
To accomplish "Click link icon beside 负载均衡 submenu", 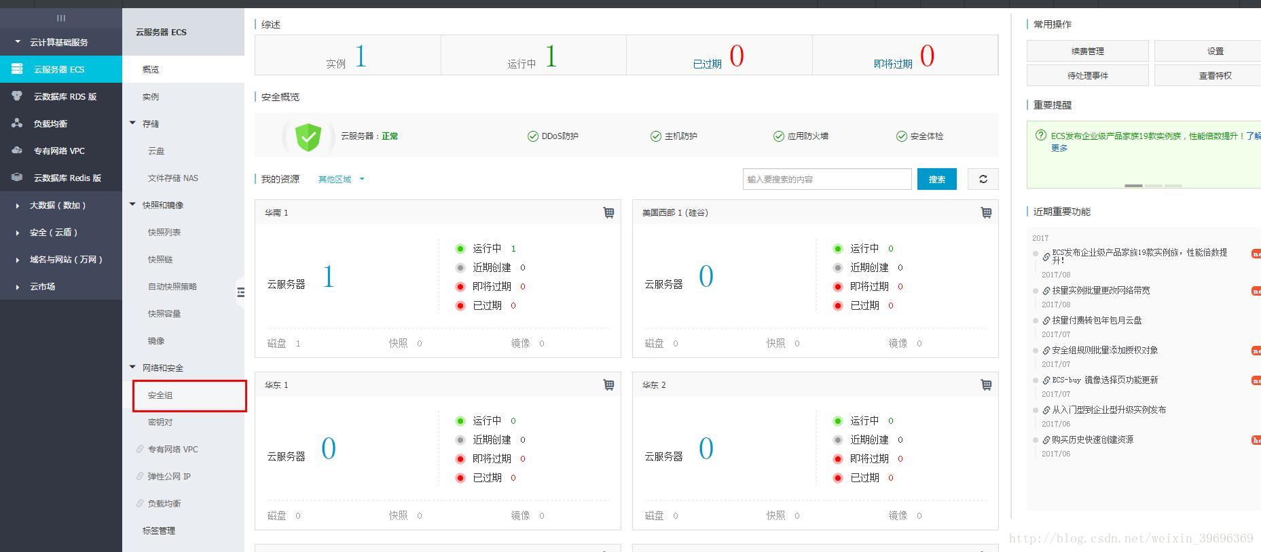I will tap(140, 503).
